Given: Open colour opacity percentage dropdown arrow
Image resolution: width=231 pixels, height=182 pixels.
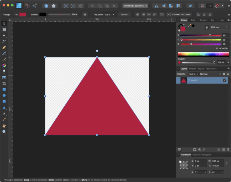Looking at the screenshot, I should click(228, 62).
